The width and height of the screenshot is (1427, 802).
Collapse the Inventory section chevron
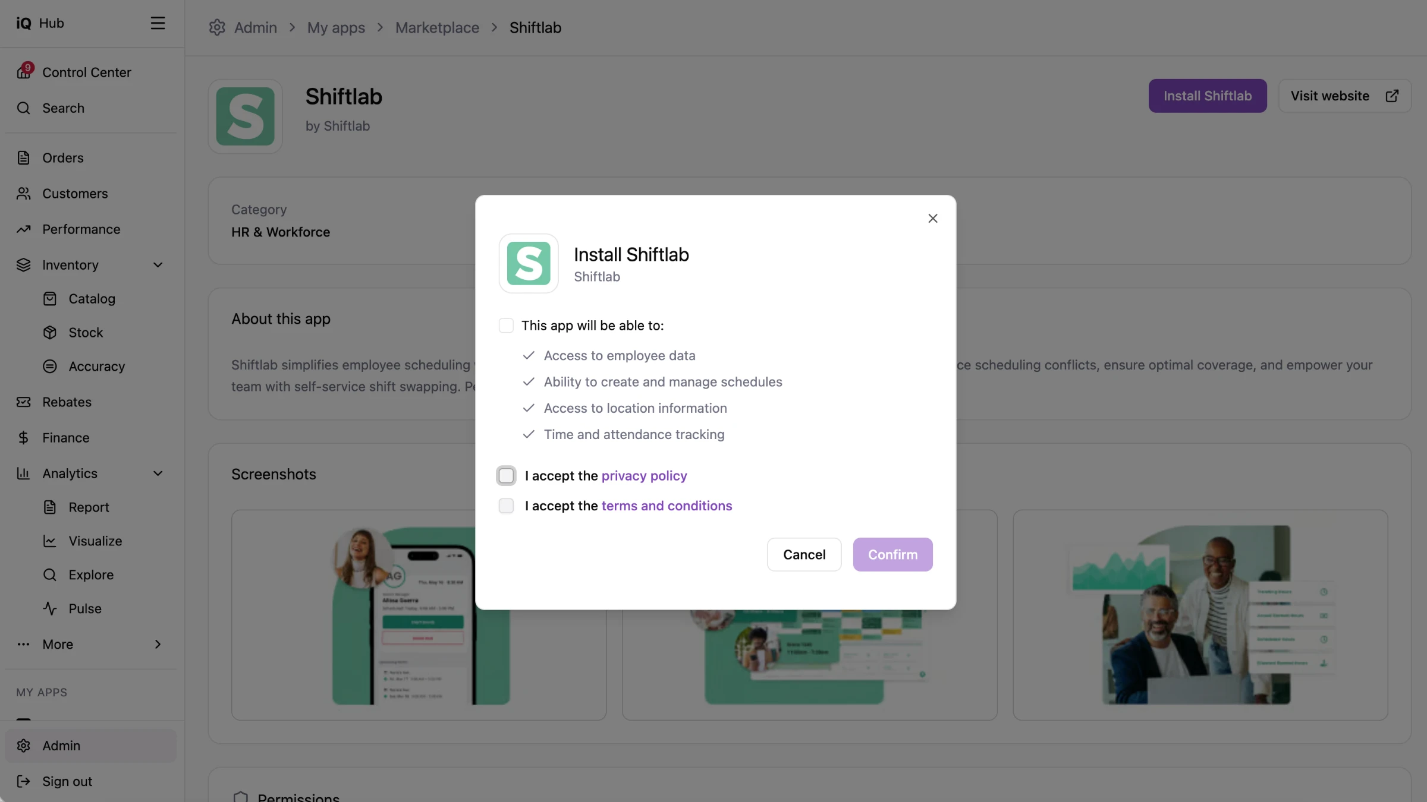[x=158, y=265]
